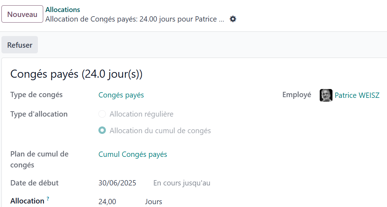
Task: Click the Nouveau button
Action: [x=22, y=14]
